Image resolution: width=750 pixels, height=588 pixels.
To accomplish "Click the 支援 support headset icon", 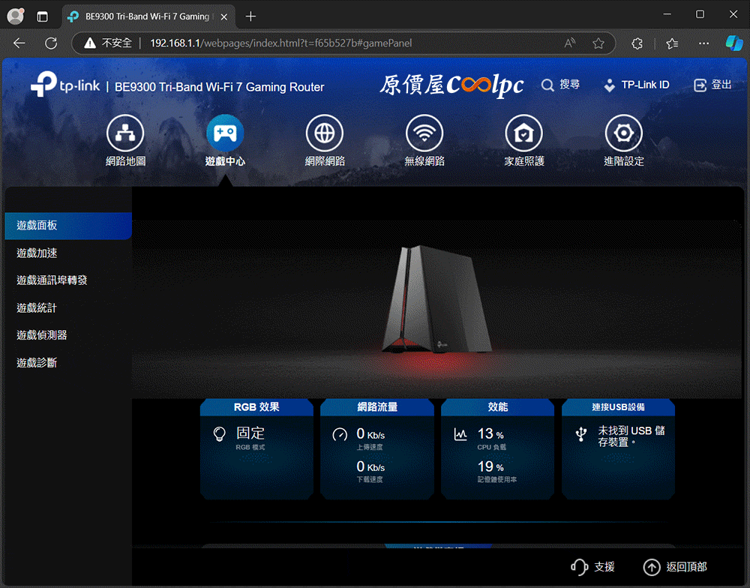I will (579, 567).
